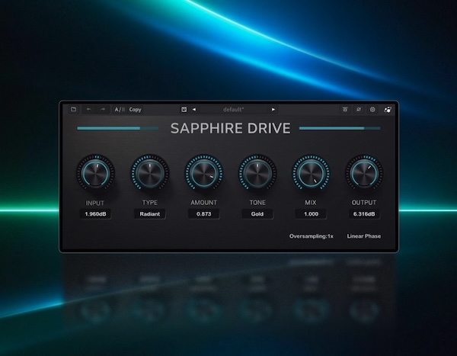Click the 1.960dB input value field
The width and height of the screenshot is (457, 356).
click(x=95, y=214)
